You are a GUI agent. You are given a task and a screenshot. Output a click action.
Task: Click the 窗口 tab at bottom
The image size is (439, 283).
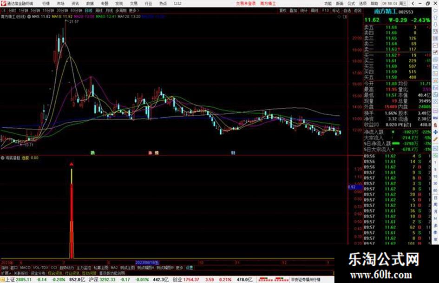coord(14,268)
